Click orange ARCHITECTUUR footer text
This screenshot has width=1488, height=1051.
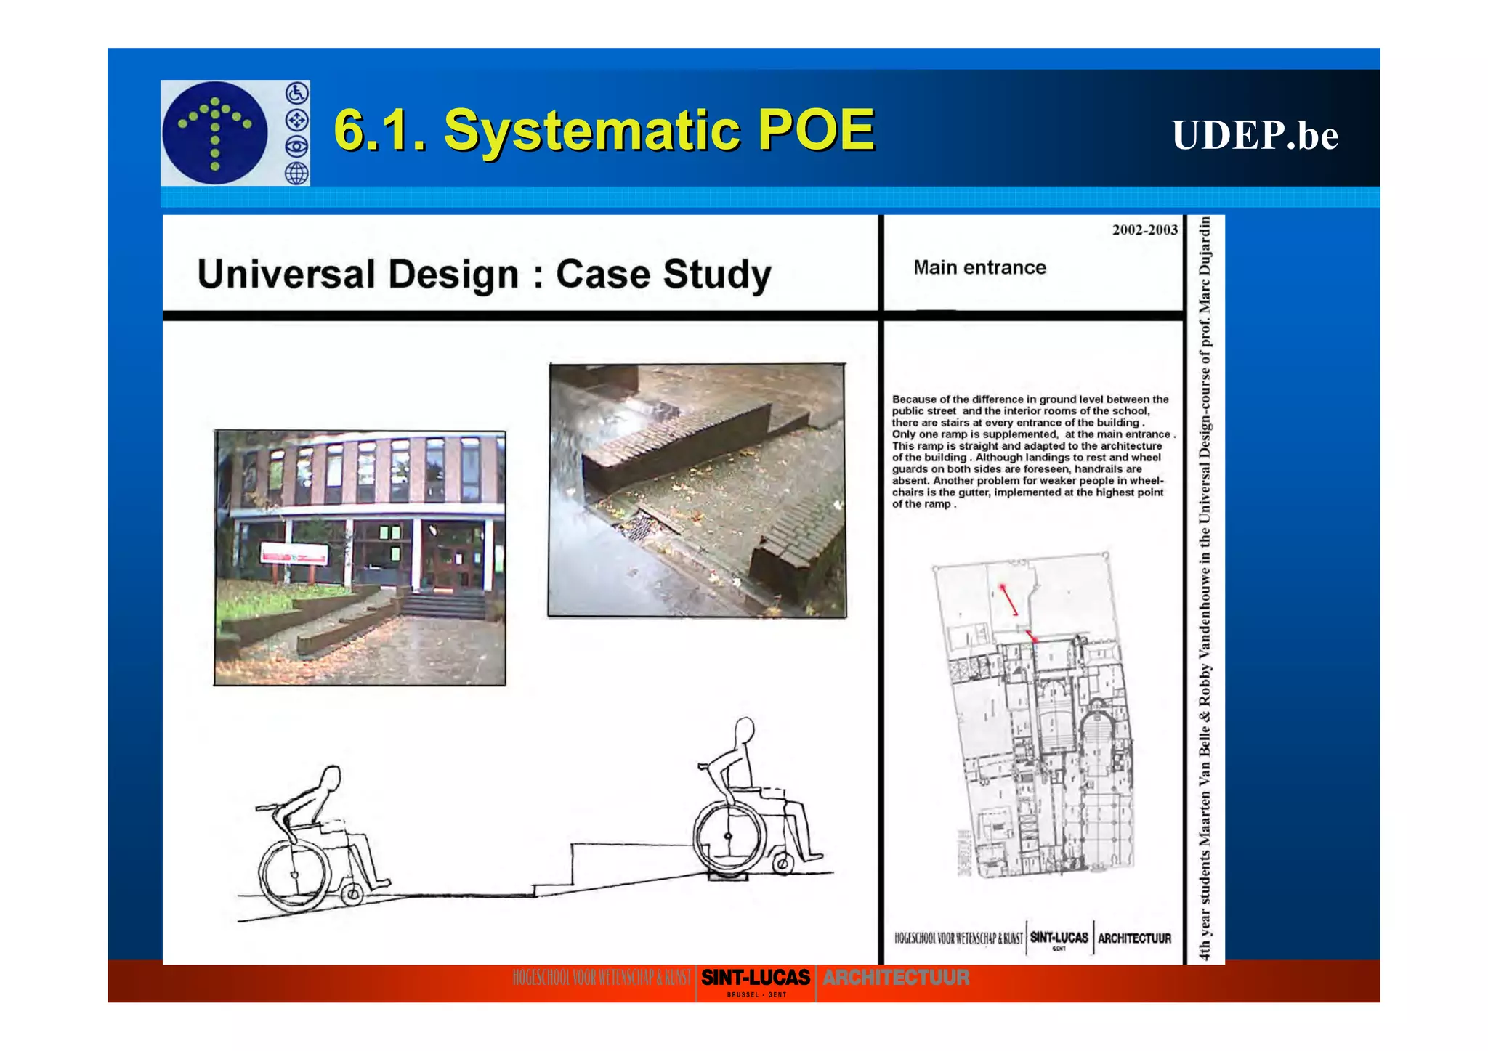tap(896, 978)
